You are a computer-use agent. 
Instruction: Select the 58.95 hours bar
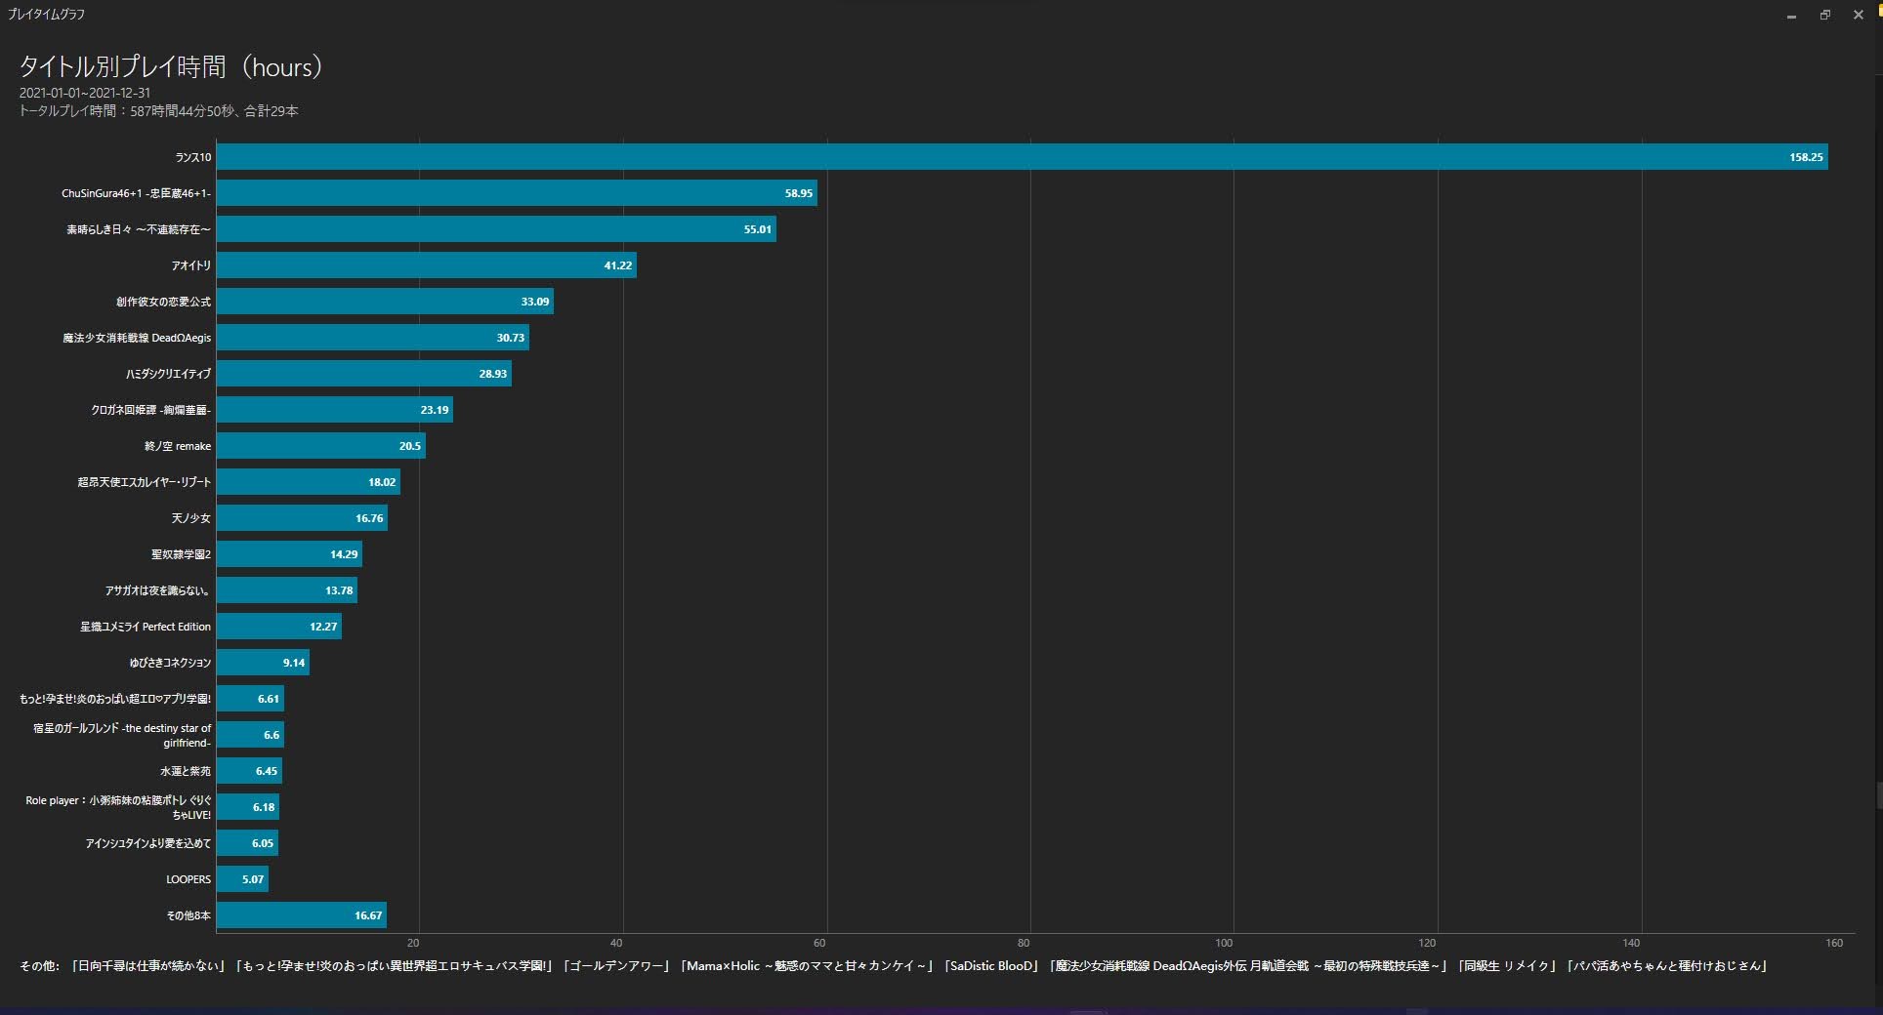click(x=517, y=193)
